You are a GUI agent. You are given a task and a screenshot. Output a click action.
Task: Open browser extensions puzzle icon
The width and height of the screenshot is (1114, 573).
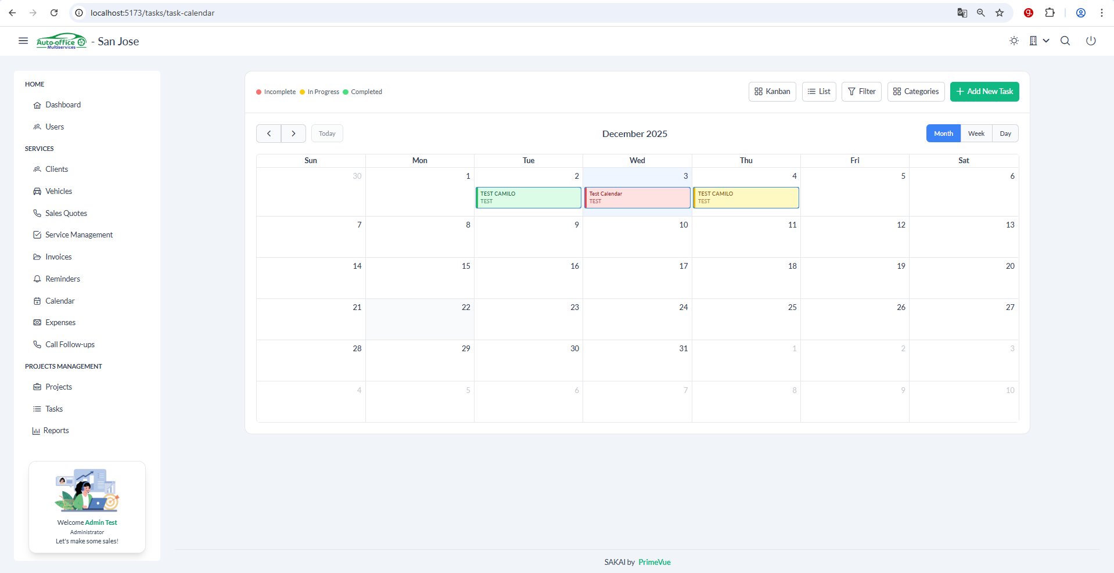(x=1050, y=13)
